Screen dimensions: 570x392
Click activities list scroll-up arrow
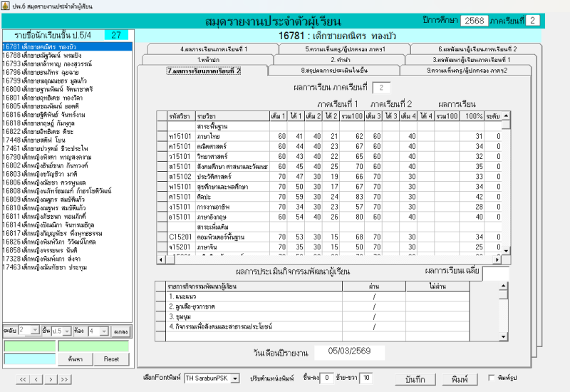[x=504, y=287]
